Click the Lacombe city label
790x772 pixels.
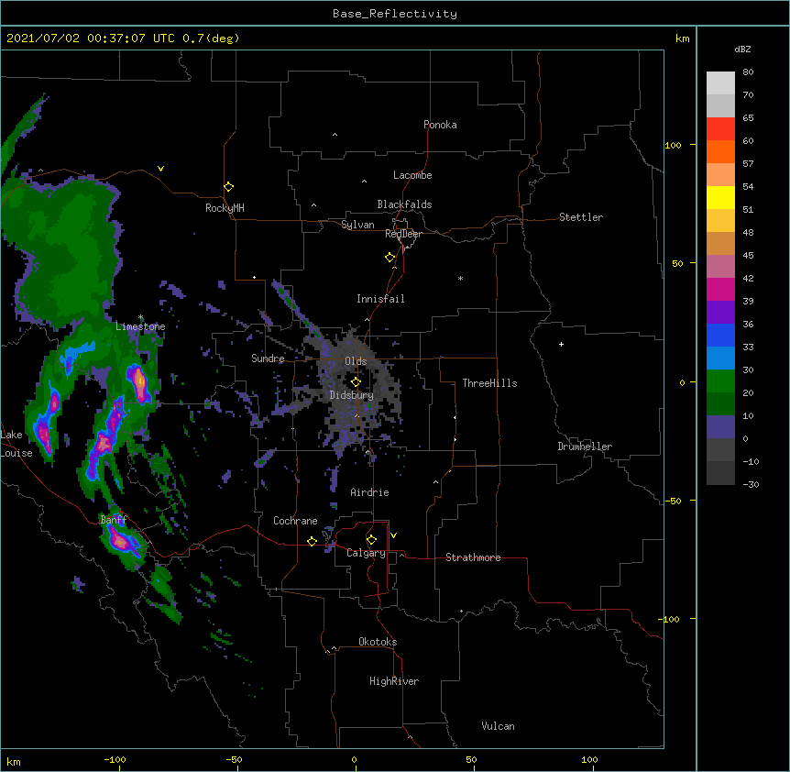[412, 175]
